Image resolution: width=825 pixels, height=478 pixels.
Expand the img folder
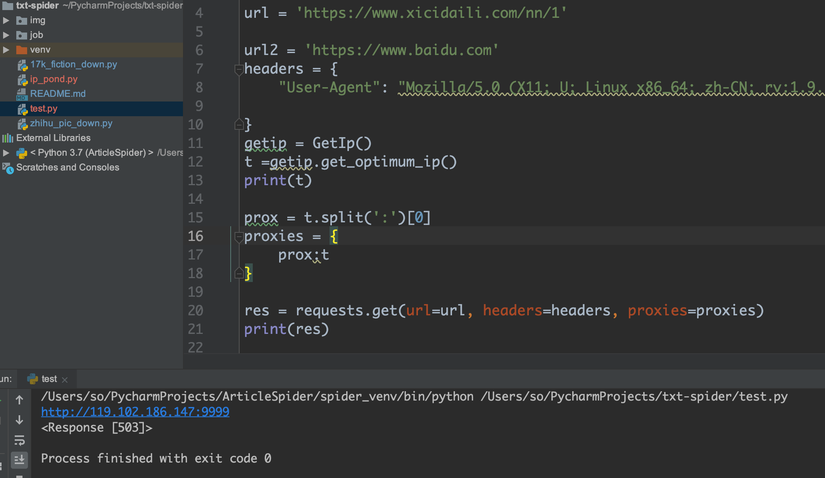pyautogui.click(x=6, y=20)
